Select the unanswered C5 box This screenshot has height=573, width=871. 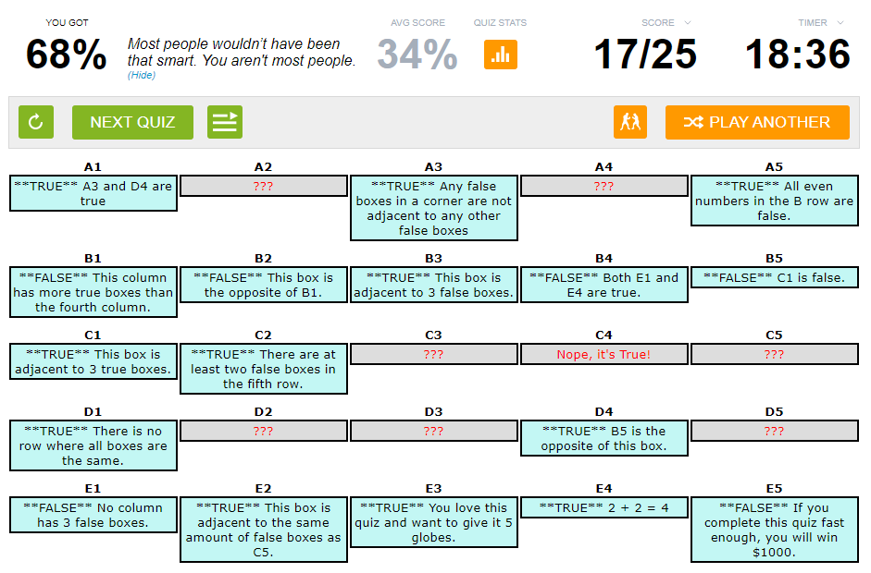tap(774, 354)
